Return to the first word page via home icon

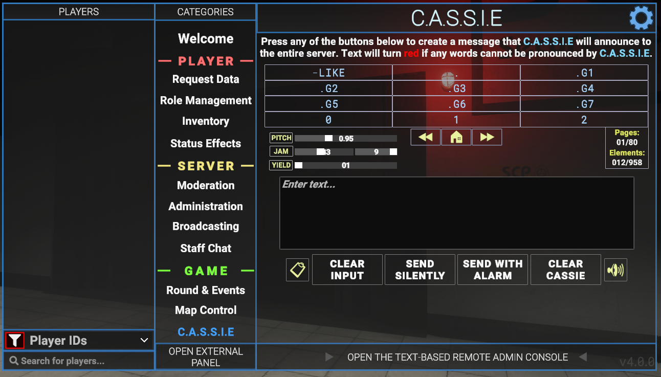[456, 137]
